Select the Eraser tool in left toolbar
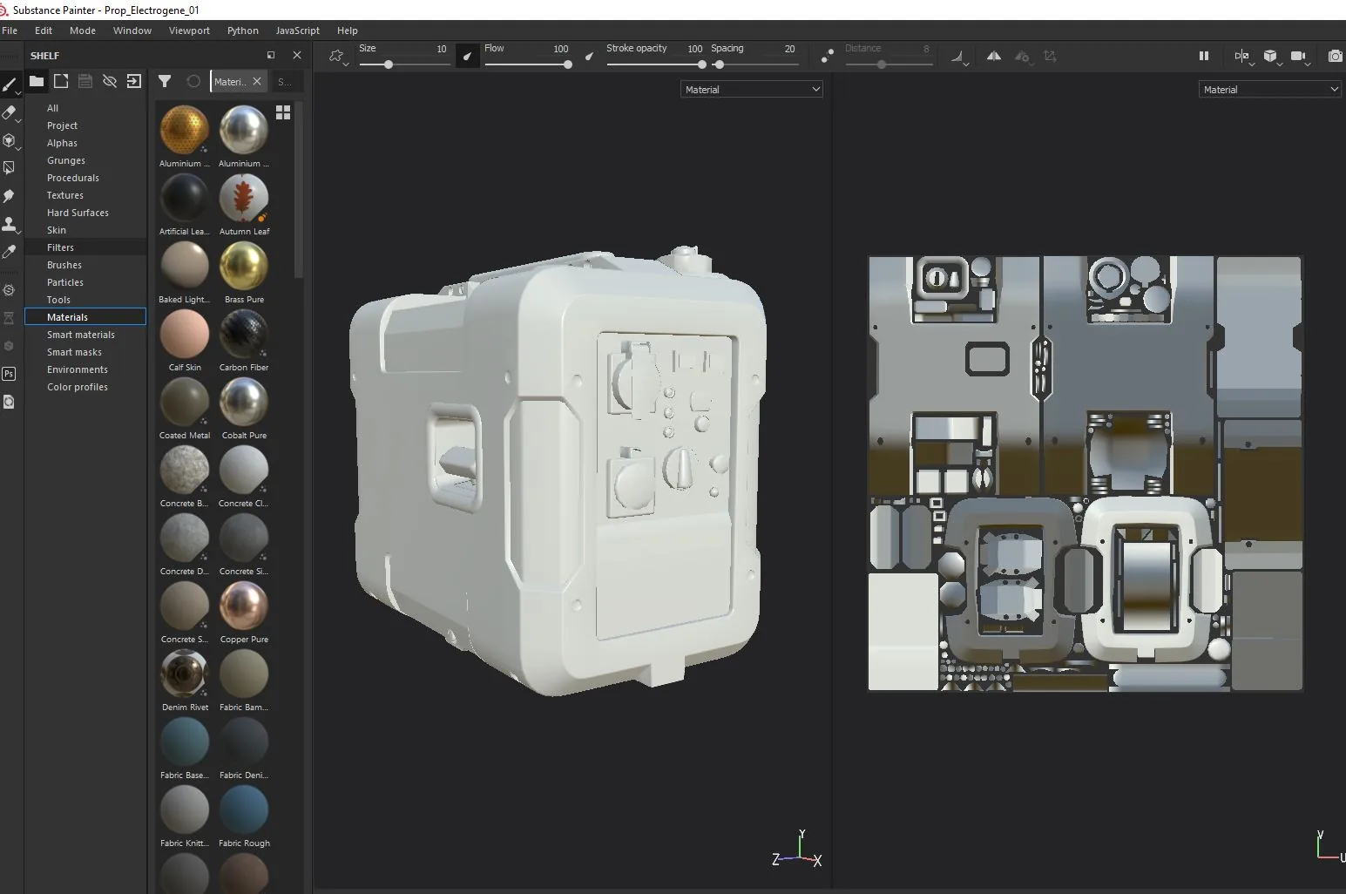1346x894 pixels. 10,112
